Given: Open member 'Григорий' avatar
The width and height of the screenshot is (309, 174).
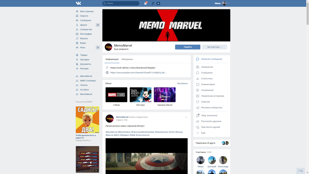Looking at the screenshot, I should (212, 160).
